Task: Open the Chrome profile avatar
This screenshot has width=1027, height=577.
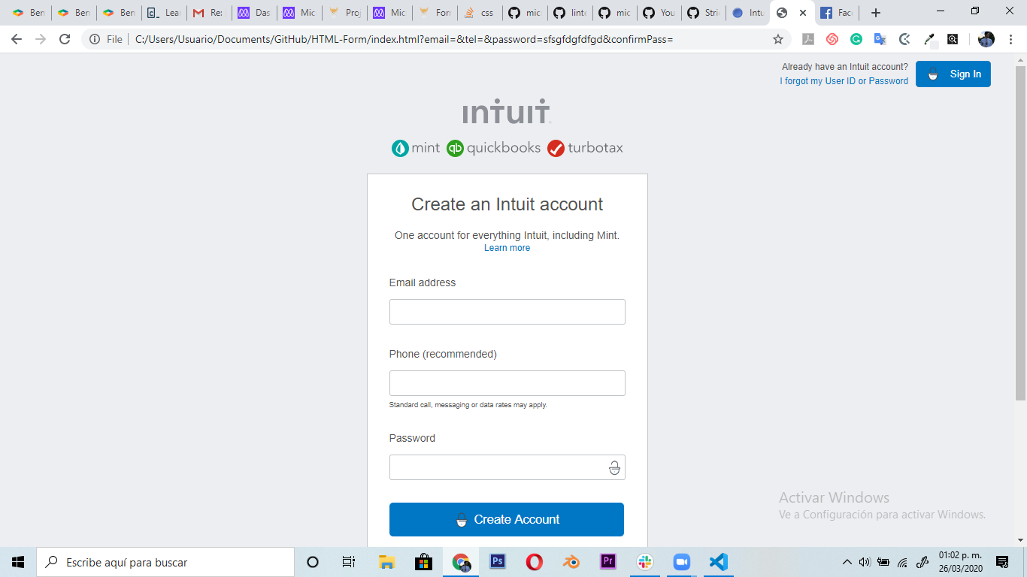Action: pos(986,39)
